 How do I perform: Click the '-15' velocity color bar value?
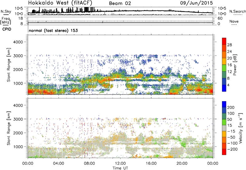pos(231,131)
